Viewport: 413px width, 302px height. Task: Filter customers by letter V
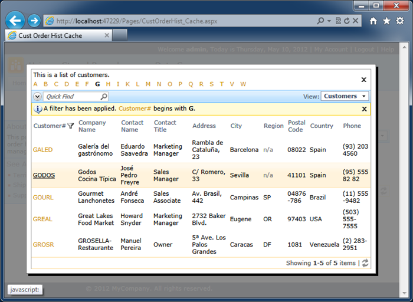tap(232, 84)
